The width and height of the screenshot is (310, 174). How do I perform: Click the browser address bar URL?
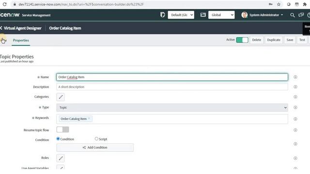(x=81, y=4)
